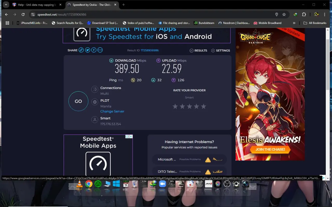Image resolution: width=332 pixels, height=207 pixels.
Task: Open the RESULTS page
Action: pos(198,50)
